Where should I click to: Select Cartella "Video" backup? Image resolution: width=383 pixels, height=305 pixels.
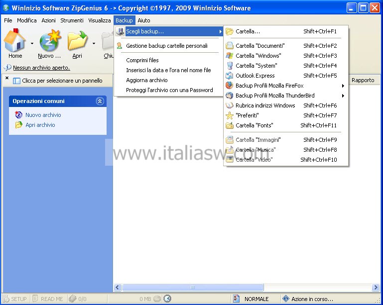pos(286,160)
